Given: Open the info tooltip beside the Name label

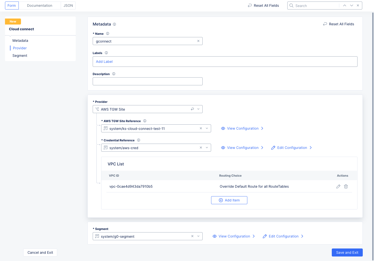Looking at the screenshot, I should 108,33.
